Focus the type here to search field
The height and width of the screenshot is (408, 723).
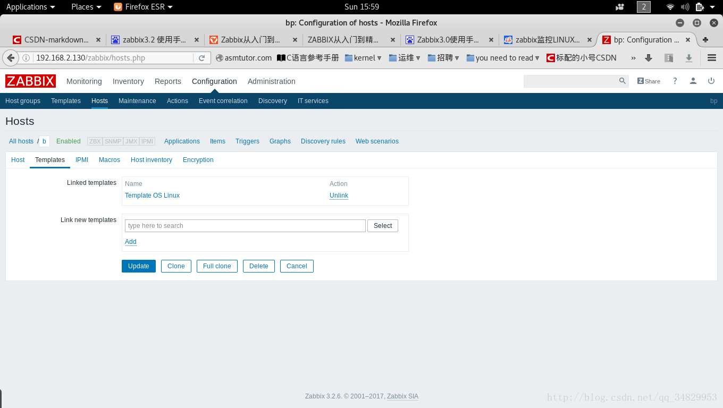(x=245, y=226)
